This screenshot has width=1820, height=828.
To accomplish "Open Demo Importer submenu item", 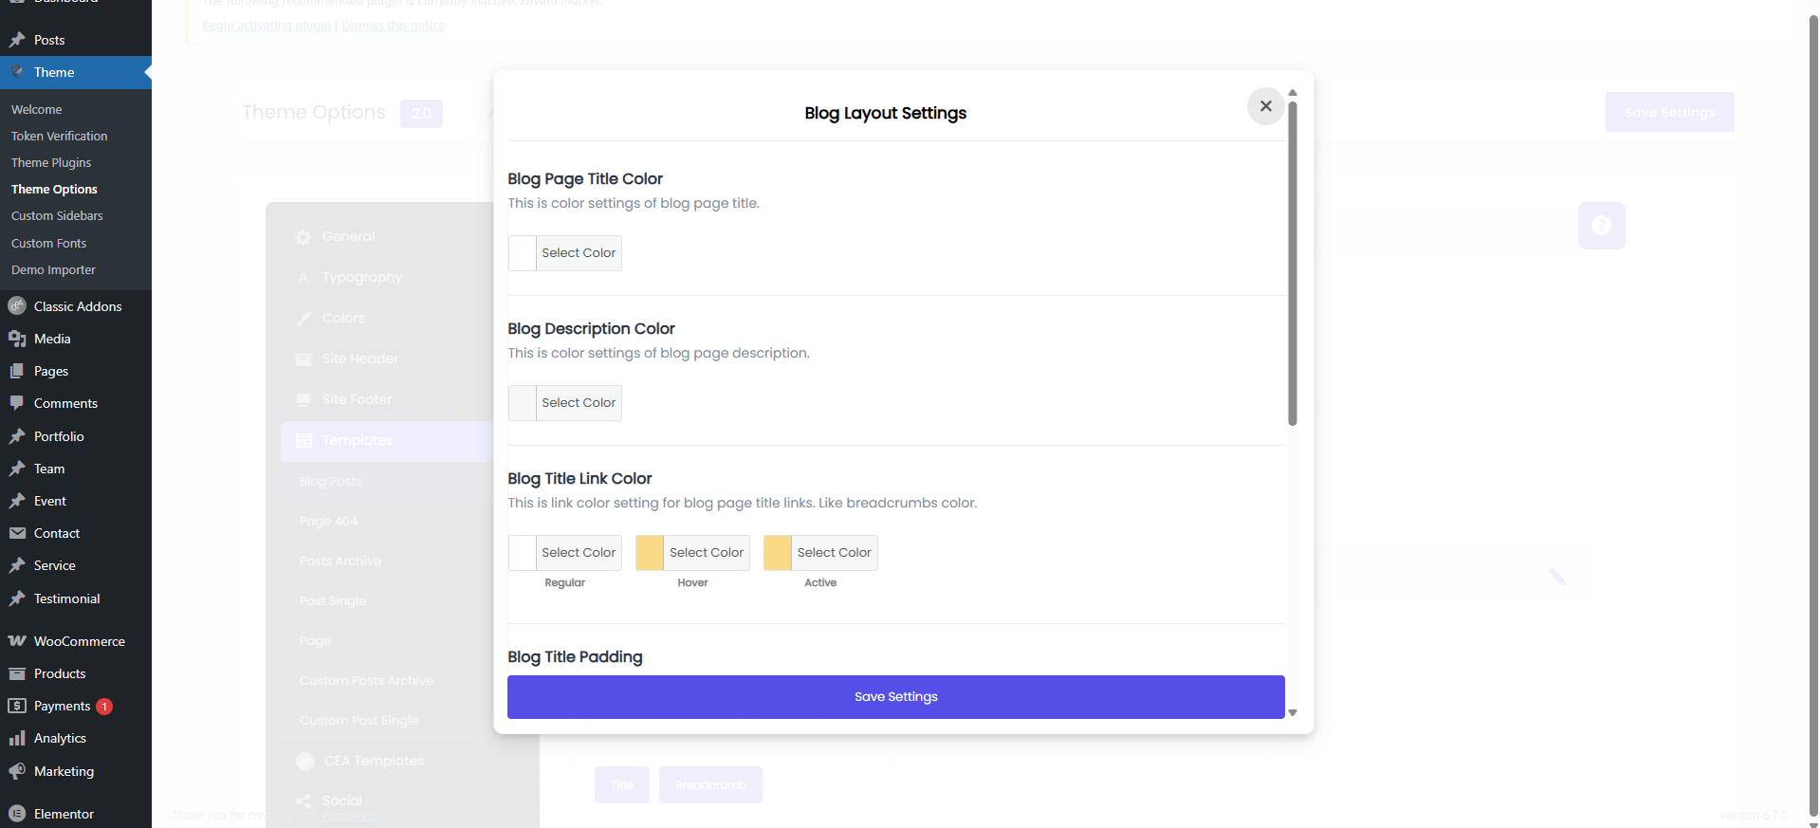I will [53, 270].
